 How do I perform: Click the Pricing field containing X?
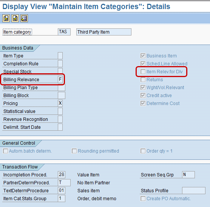(x=60, y=103)
